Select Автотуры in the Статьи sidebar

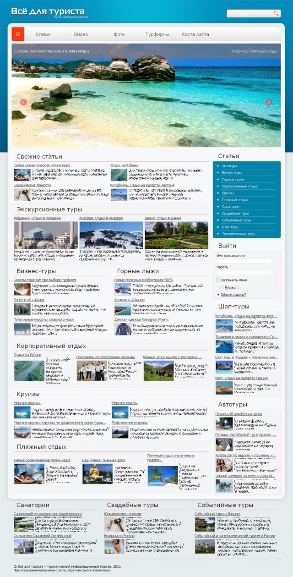coord(230,166)
